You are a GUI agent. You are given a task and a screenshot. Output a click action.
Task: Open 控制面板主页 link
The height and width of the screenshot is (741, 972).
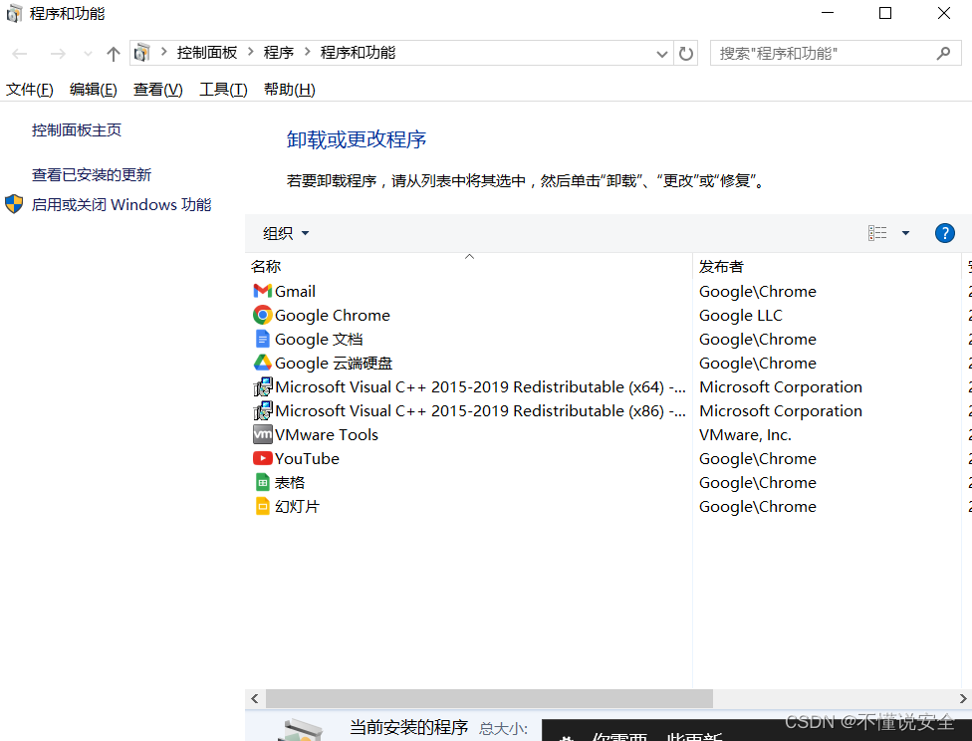77,129
